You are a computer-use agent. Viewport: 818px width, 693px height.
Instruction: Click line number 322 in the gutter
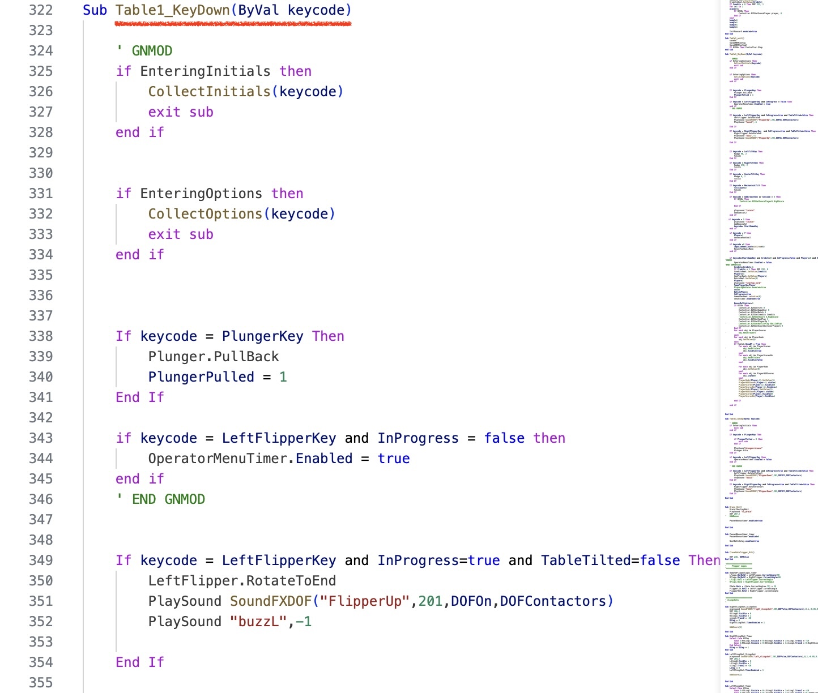pos(41,10)
